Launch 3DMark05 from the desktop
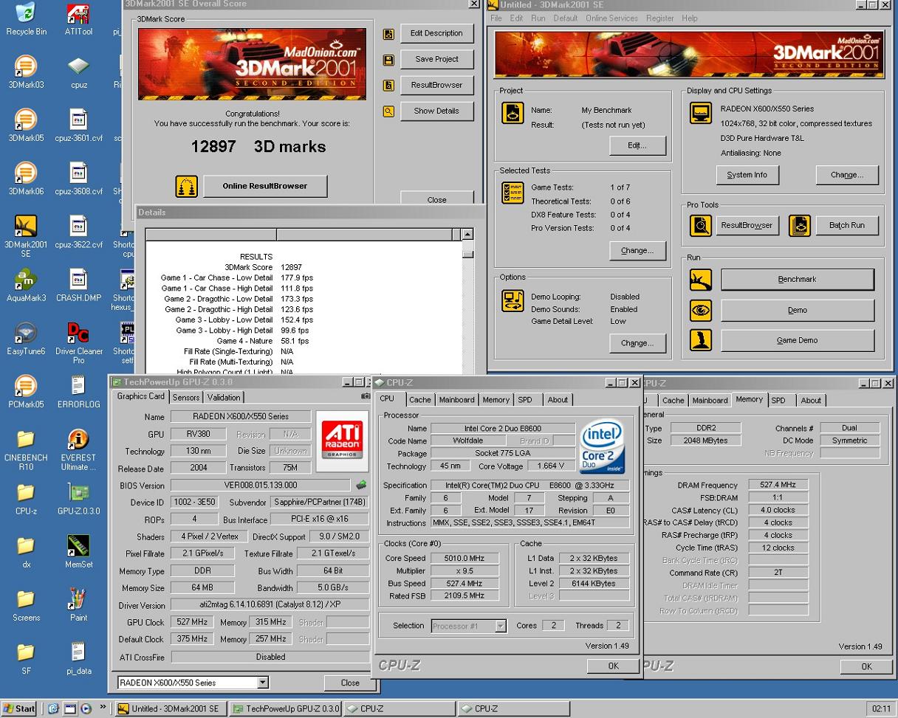898x718 pixels. coord(26,125)
